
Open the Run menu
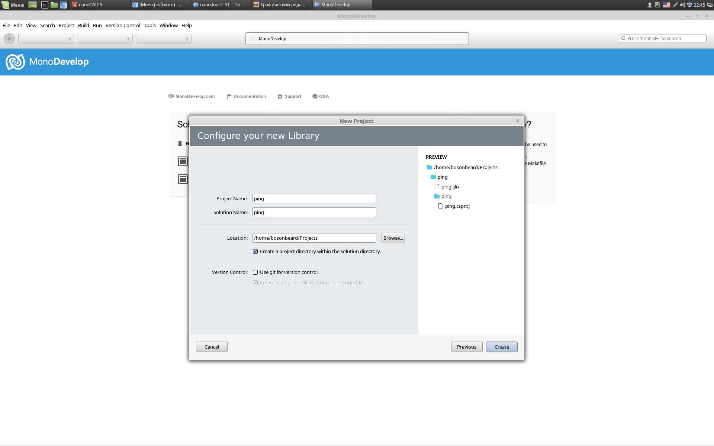pos(97,25)
